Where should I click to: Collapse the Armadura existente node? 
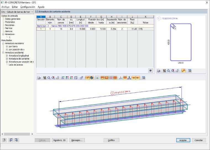(x=3, y=53)
